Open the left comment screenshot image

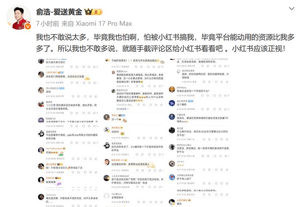pos(68,133)
